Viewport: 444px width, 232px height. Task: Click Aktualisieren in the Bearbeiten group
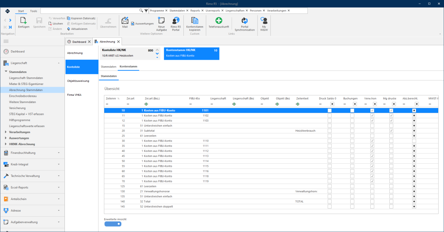pos(77,29)
